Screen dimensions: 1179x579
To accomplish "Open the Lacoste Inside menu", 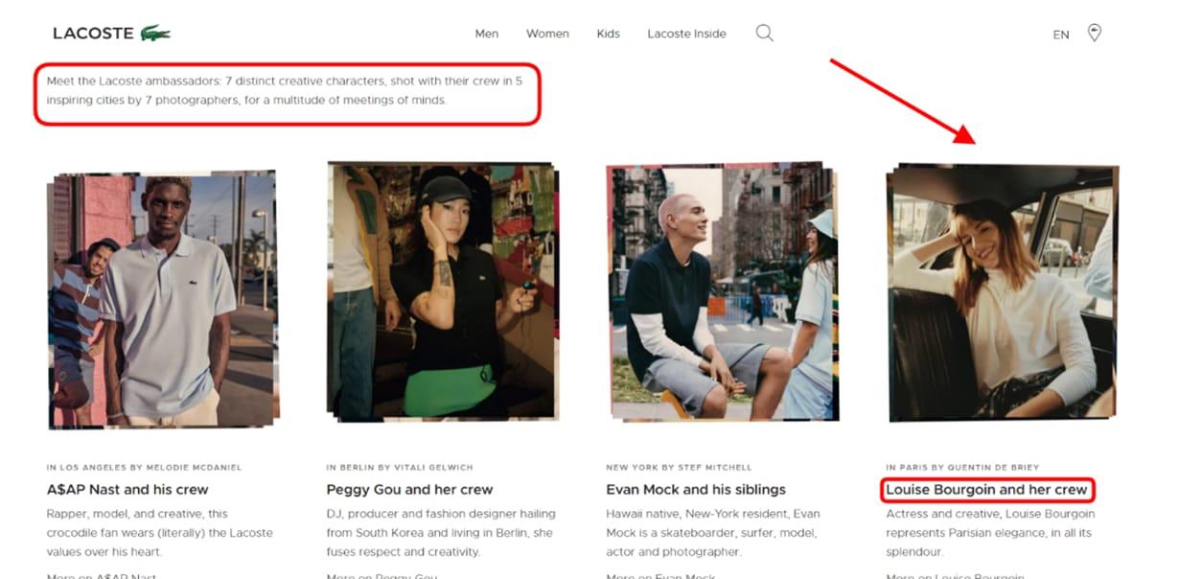I will click(x=686, y=34).
